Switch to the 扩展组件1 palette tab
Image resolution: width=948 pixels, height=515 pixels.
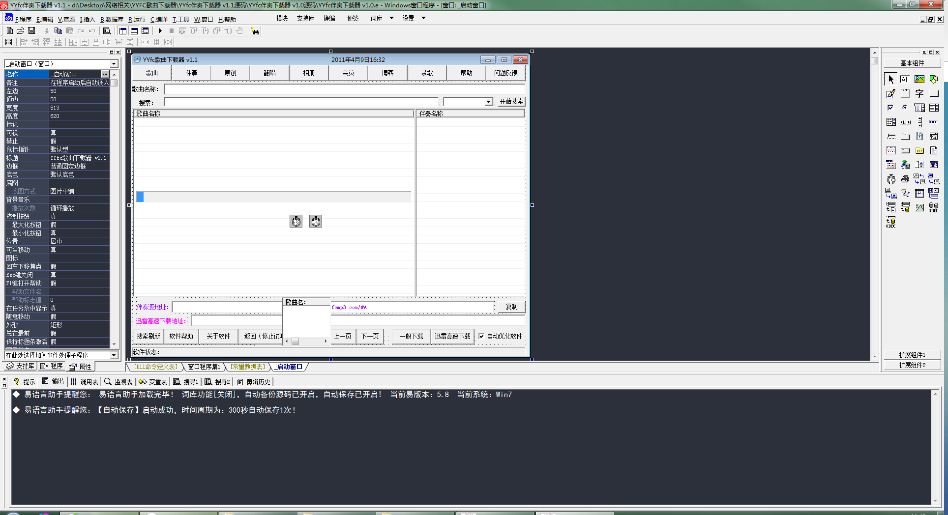(x=912, y=355)
